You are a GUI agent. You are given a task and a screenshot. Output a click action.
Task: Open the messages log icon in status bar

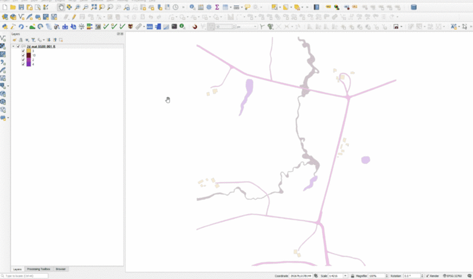click(x=467, y=275)
